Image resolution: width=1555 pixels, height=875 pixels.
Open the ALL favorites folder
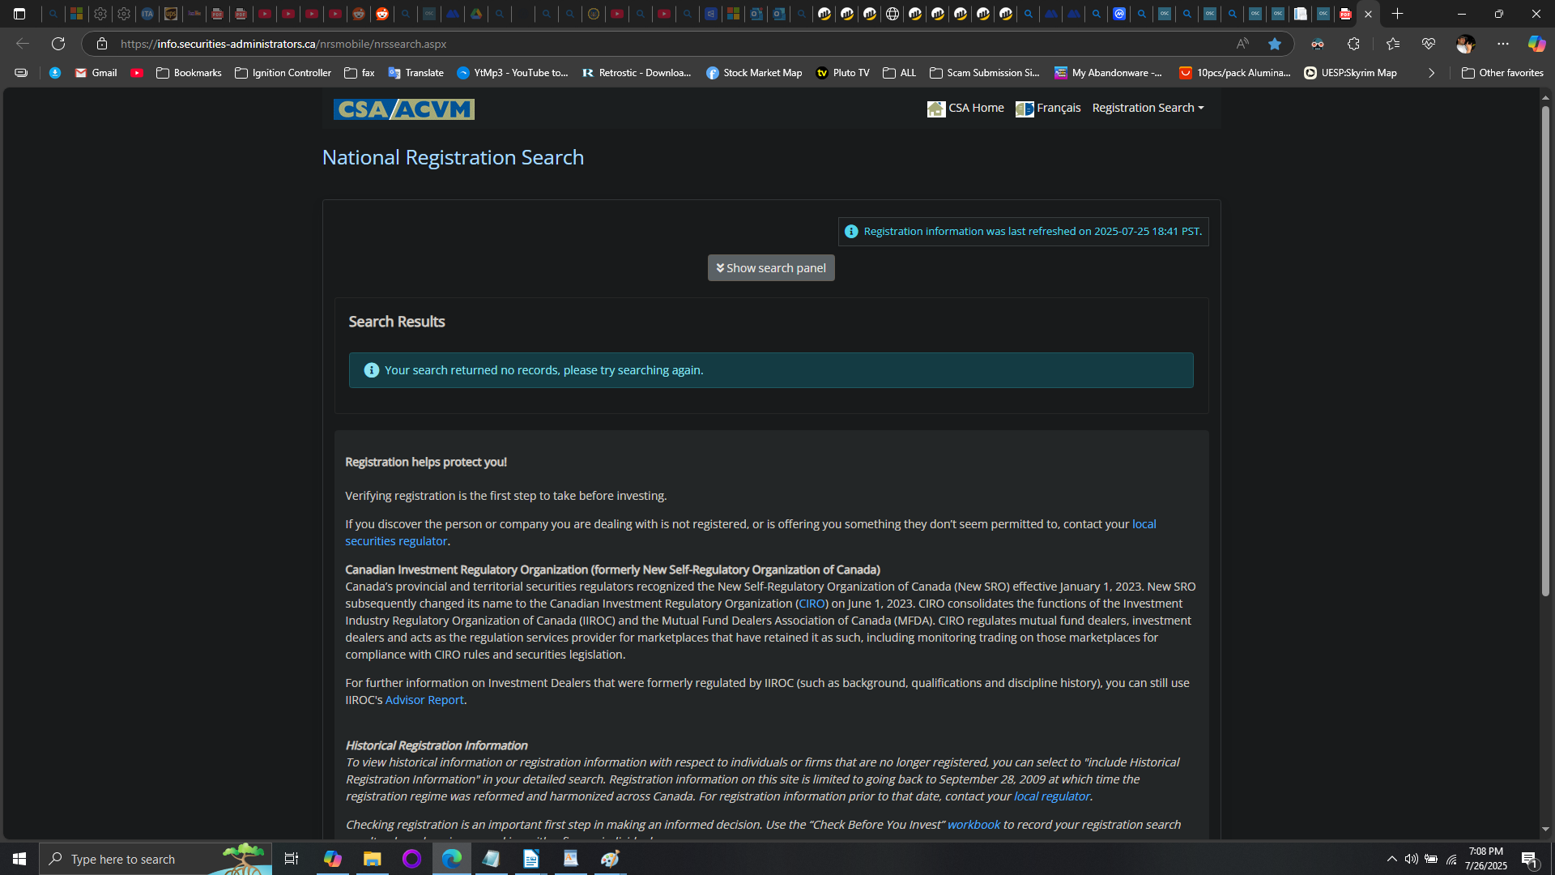(x=899, y=73)
